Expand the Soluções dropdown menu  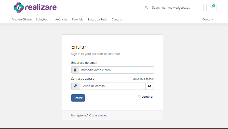point(43,19)
